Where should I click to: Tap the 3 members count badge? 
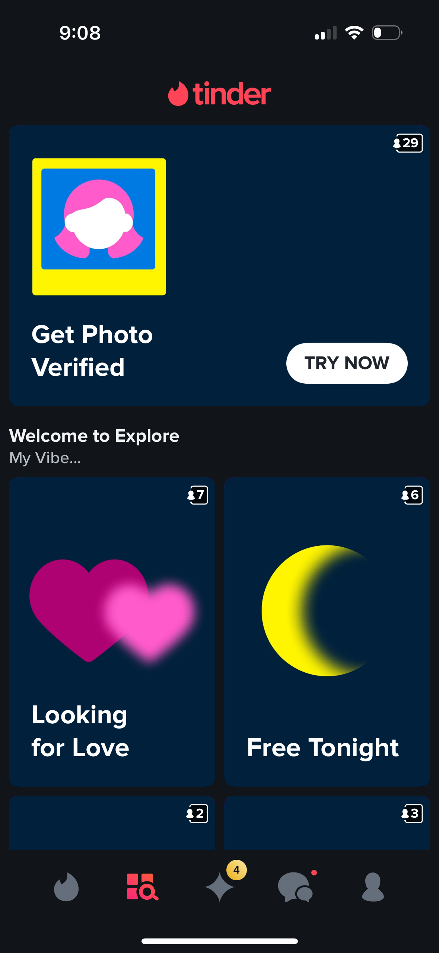pos(412,814)
